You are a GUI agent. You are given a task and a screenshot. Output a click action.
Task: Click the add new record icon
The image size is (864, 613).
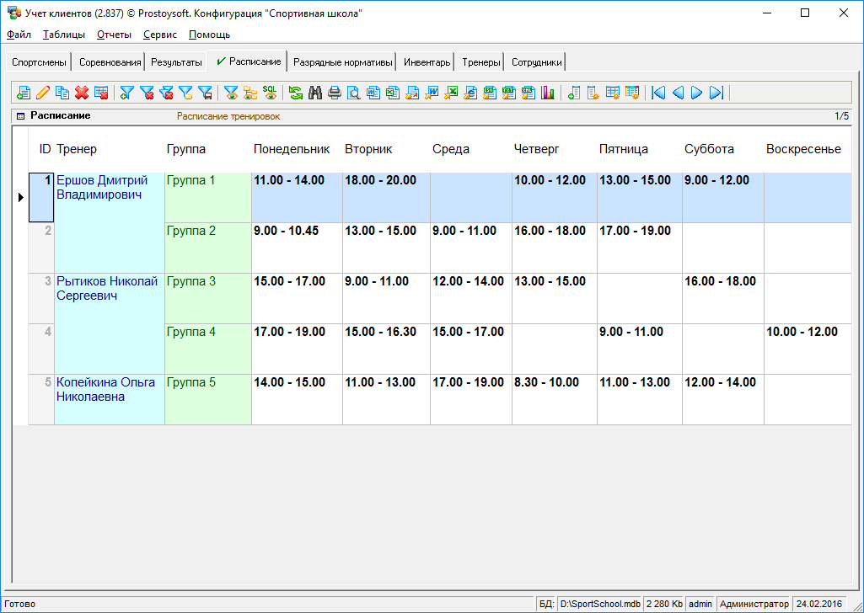24,93
